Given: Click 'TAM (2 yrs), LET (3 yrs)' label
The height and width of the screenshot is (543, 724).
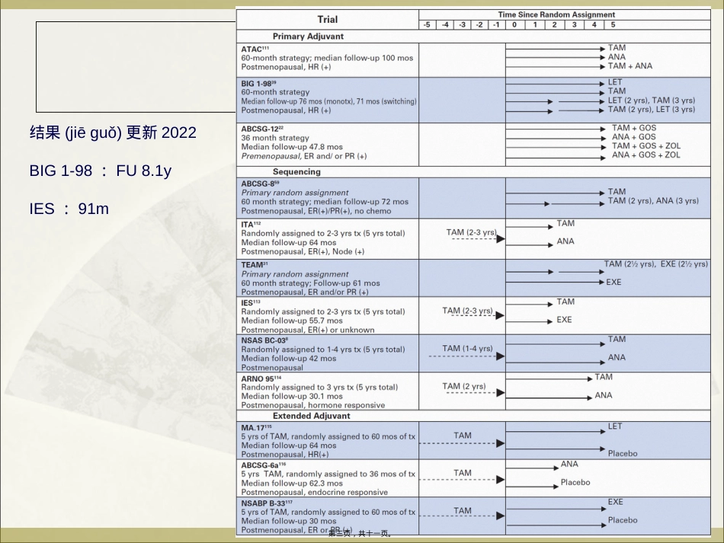Looking at the screenshot, I should pos(651,110).
